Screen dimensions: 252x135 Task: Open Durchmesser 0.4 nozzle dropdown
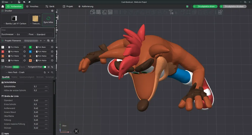tap(21, 35)
